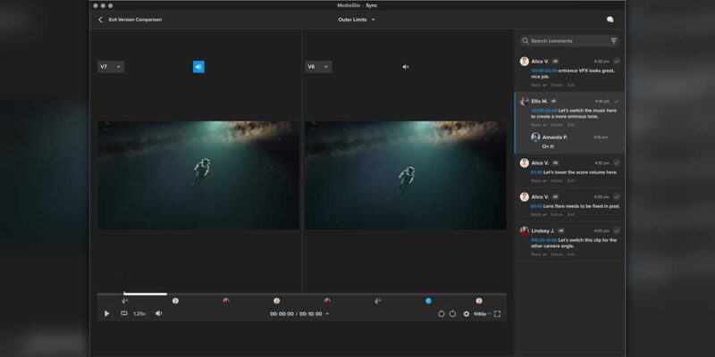
Task: Click the V6 video preview
Action: coord(406,175)
